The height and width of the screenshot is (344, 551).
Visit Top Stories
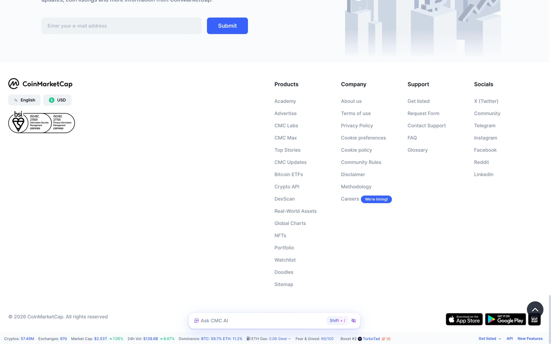click(288, 150)
